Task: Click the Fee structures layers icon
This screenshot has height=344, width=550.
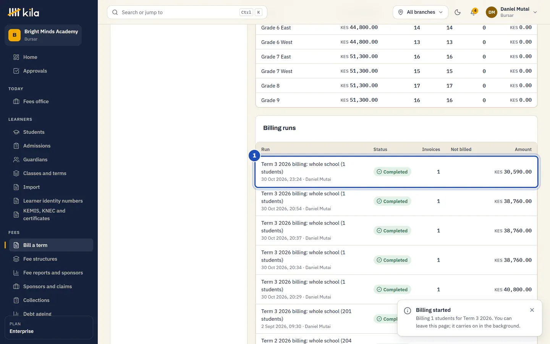Action: coord(16,259)
